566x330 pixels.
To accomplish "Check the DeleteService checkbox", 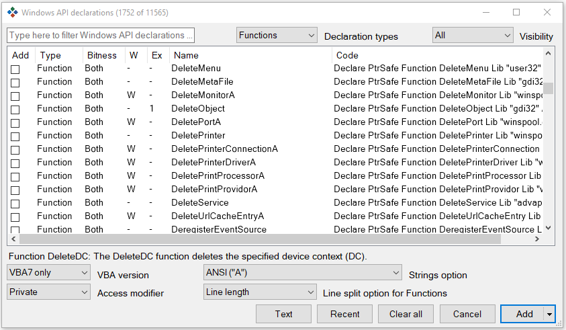I will [x=15, y=204].
